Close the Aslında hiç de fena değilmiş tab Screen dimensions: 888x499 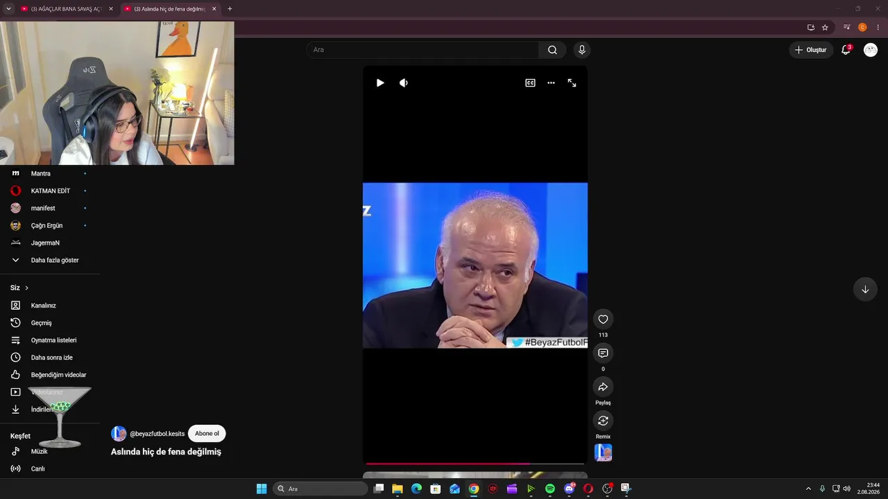[x=214, y=9]
